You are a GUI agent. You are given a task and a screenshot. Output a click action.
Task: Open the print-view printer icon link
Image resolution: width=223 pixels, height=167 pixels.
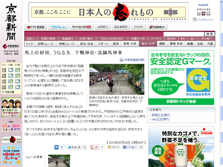tap(121, 59)
